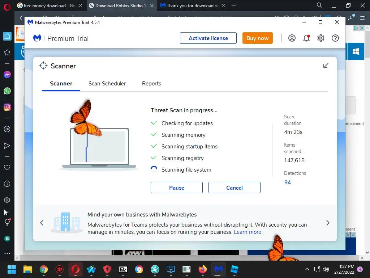The image size is (370, 278).
Task: Click the promo heading Mind your own business with Malwarebytes
Action: point(142,214)
